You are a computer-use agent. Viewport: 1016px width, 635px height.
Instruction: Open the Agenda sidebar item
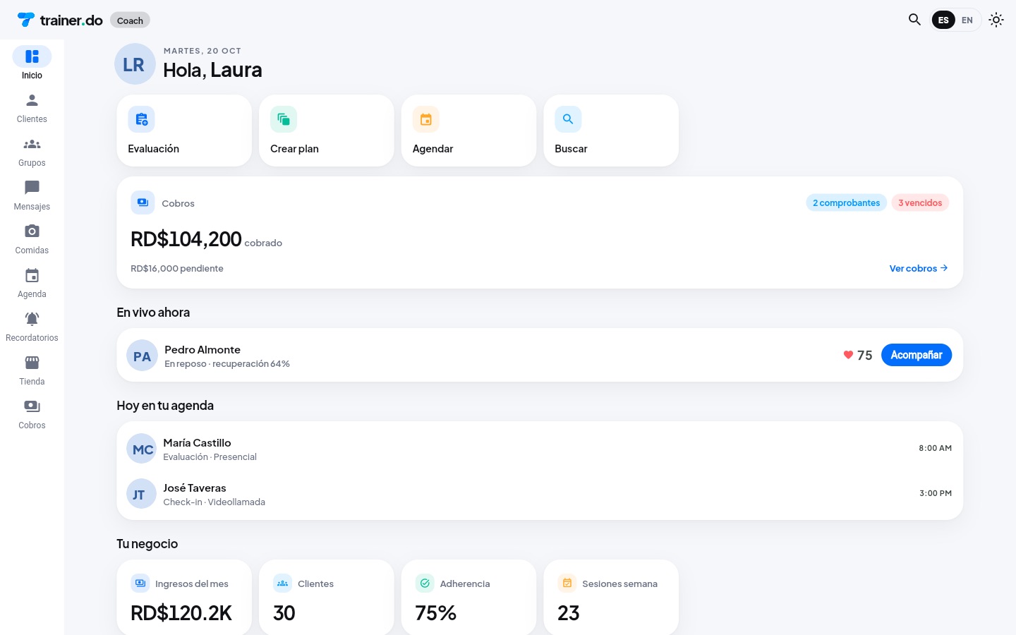click(32, 283)
